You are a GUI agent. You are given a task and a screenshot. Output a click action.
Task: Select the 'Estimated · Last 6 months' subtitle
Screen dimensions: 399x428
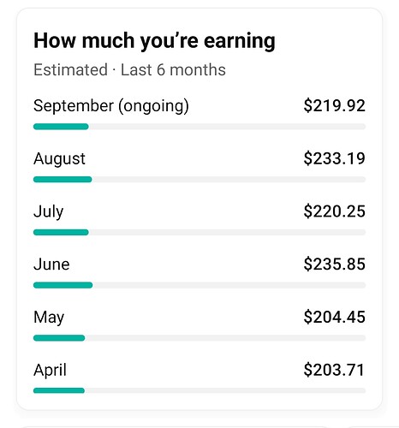pyautogui.click(x=129, y=70)
